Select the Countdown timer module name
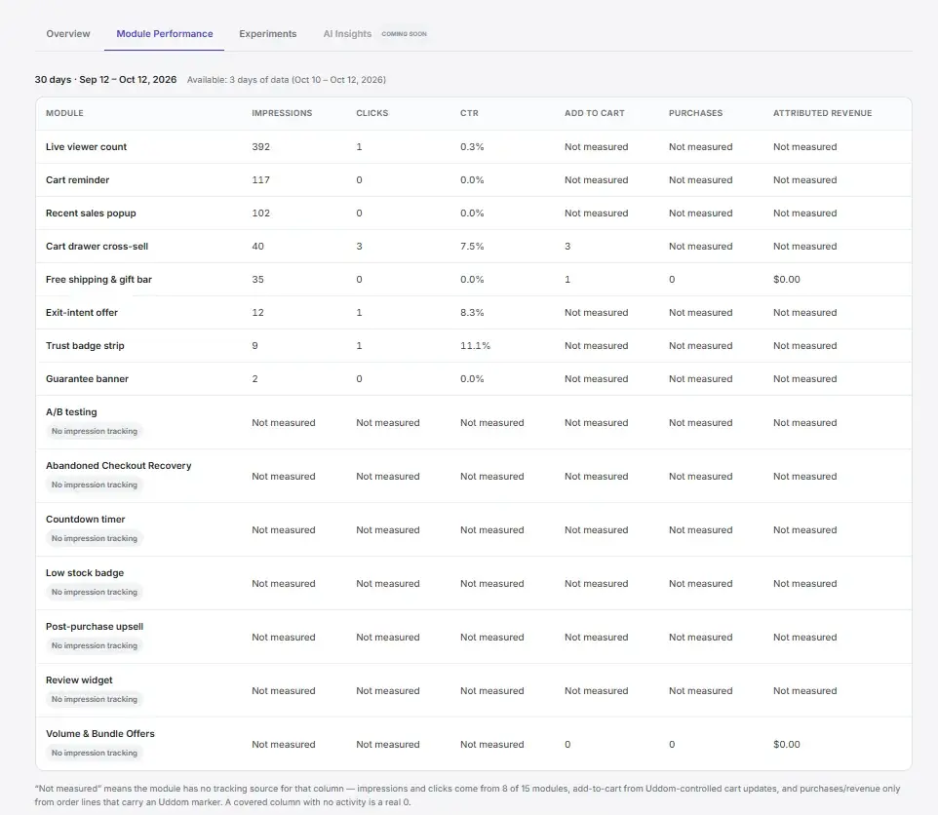This screenshot has height=815, width=938. click(86, 519)
